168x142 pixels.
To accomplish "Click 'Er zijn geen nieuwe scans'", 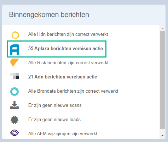I will coord(55,105).
